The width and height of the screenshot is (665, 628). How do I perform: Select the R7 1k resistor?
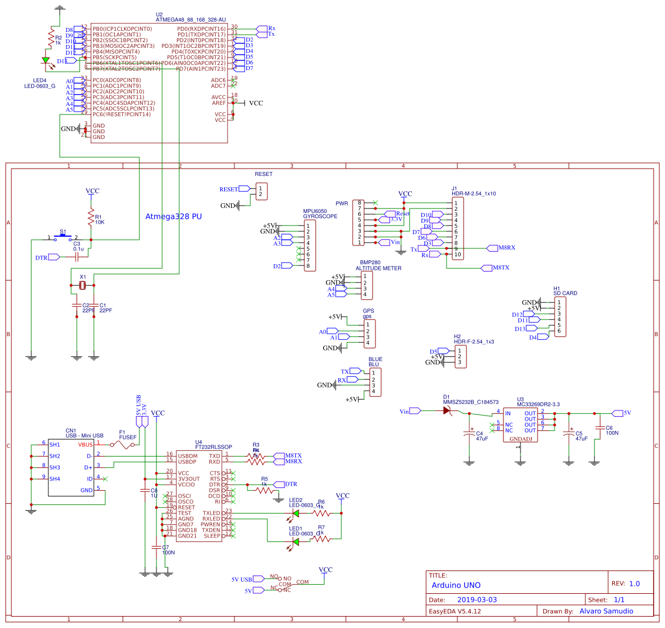[321, 539]
